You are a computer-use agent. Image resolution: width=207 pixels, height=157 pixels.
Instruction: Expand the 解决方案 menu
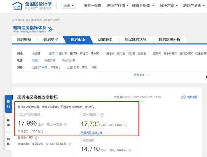pos(169,5)
